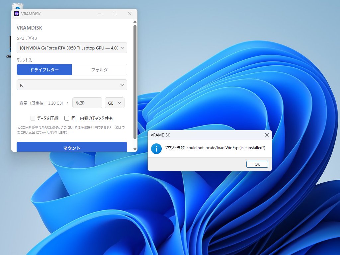Click the nvCOMP が見つからない notice text

point(71,130)
